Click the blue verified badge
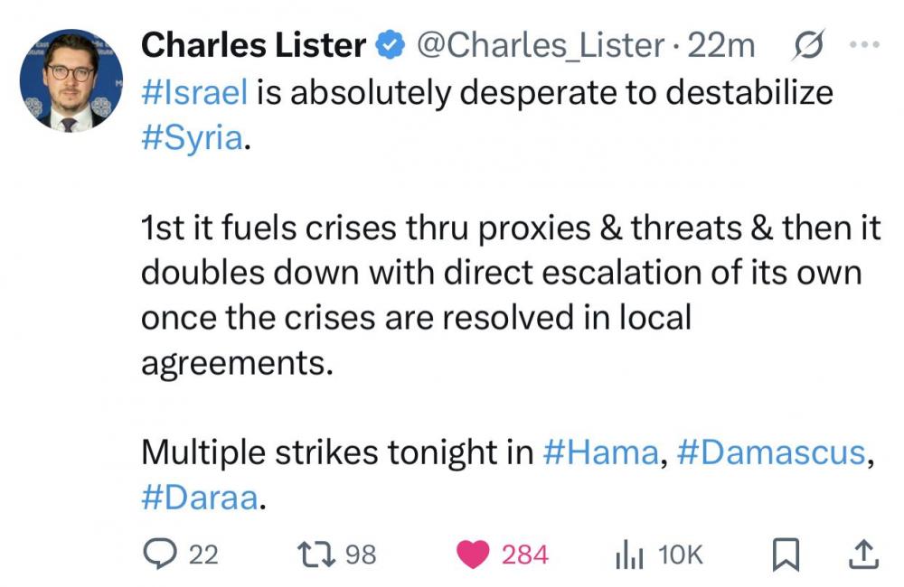 point(389,46)
